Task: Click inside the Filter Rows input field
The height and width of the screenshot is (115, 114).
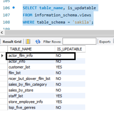Action: [79, 41]
